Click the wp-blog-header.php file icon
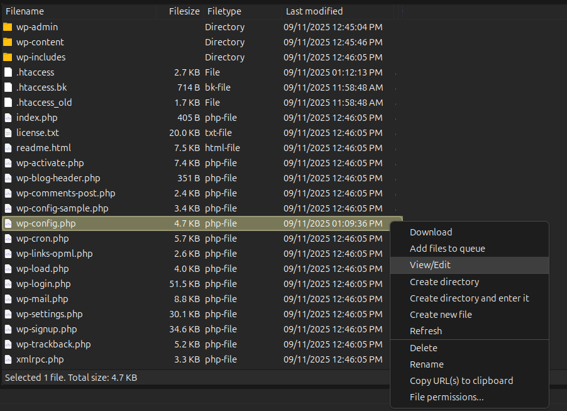The image size is (567, 411). pyautogui.click(x=8, y=178)
